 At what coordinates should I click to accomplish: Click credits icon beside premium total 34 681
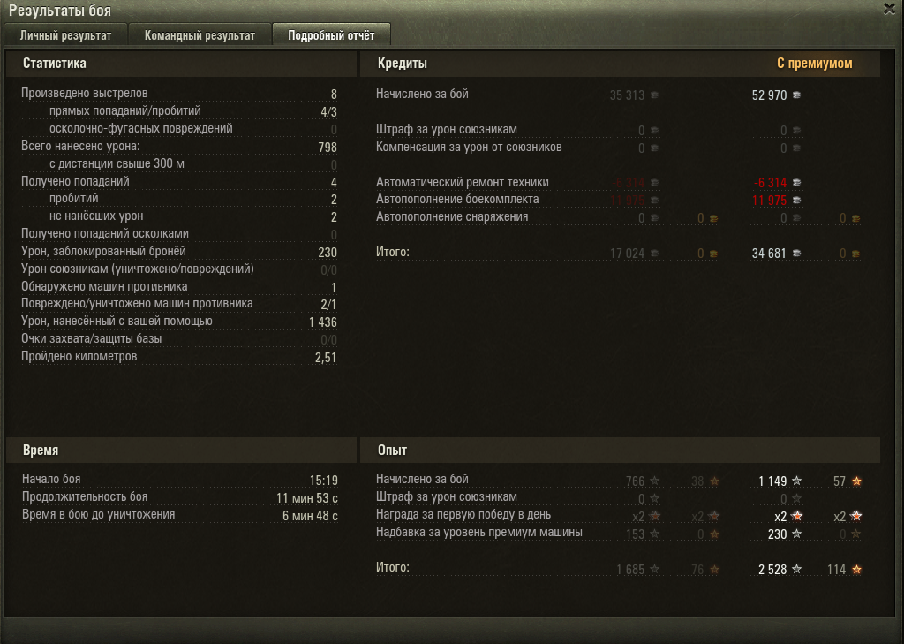[797, 254]
